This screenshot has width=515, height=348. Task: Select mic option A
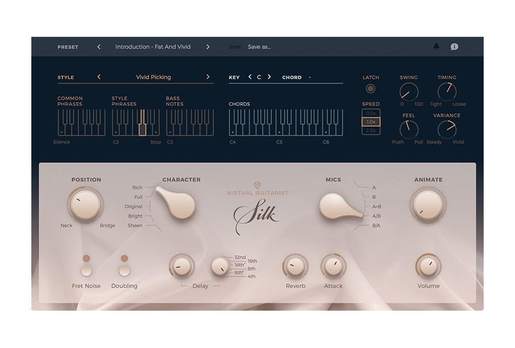tap(374, 188)
